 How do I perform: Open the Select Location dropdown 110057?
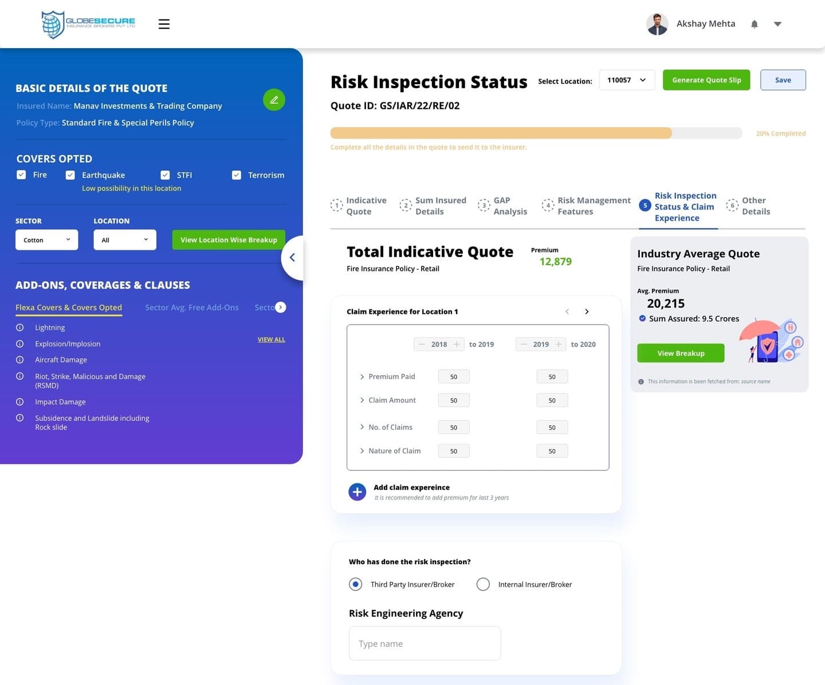[x=627, y=80]
